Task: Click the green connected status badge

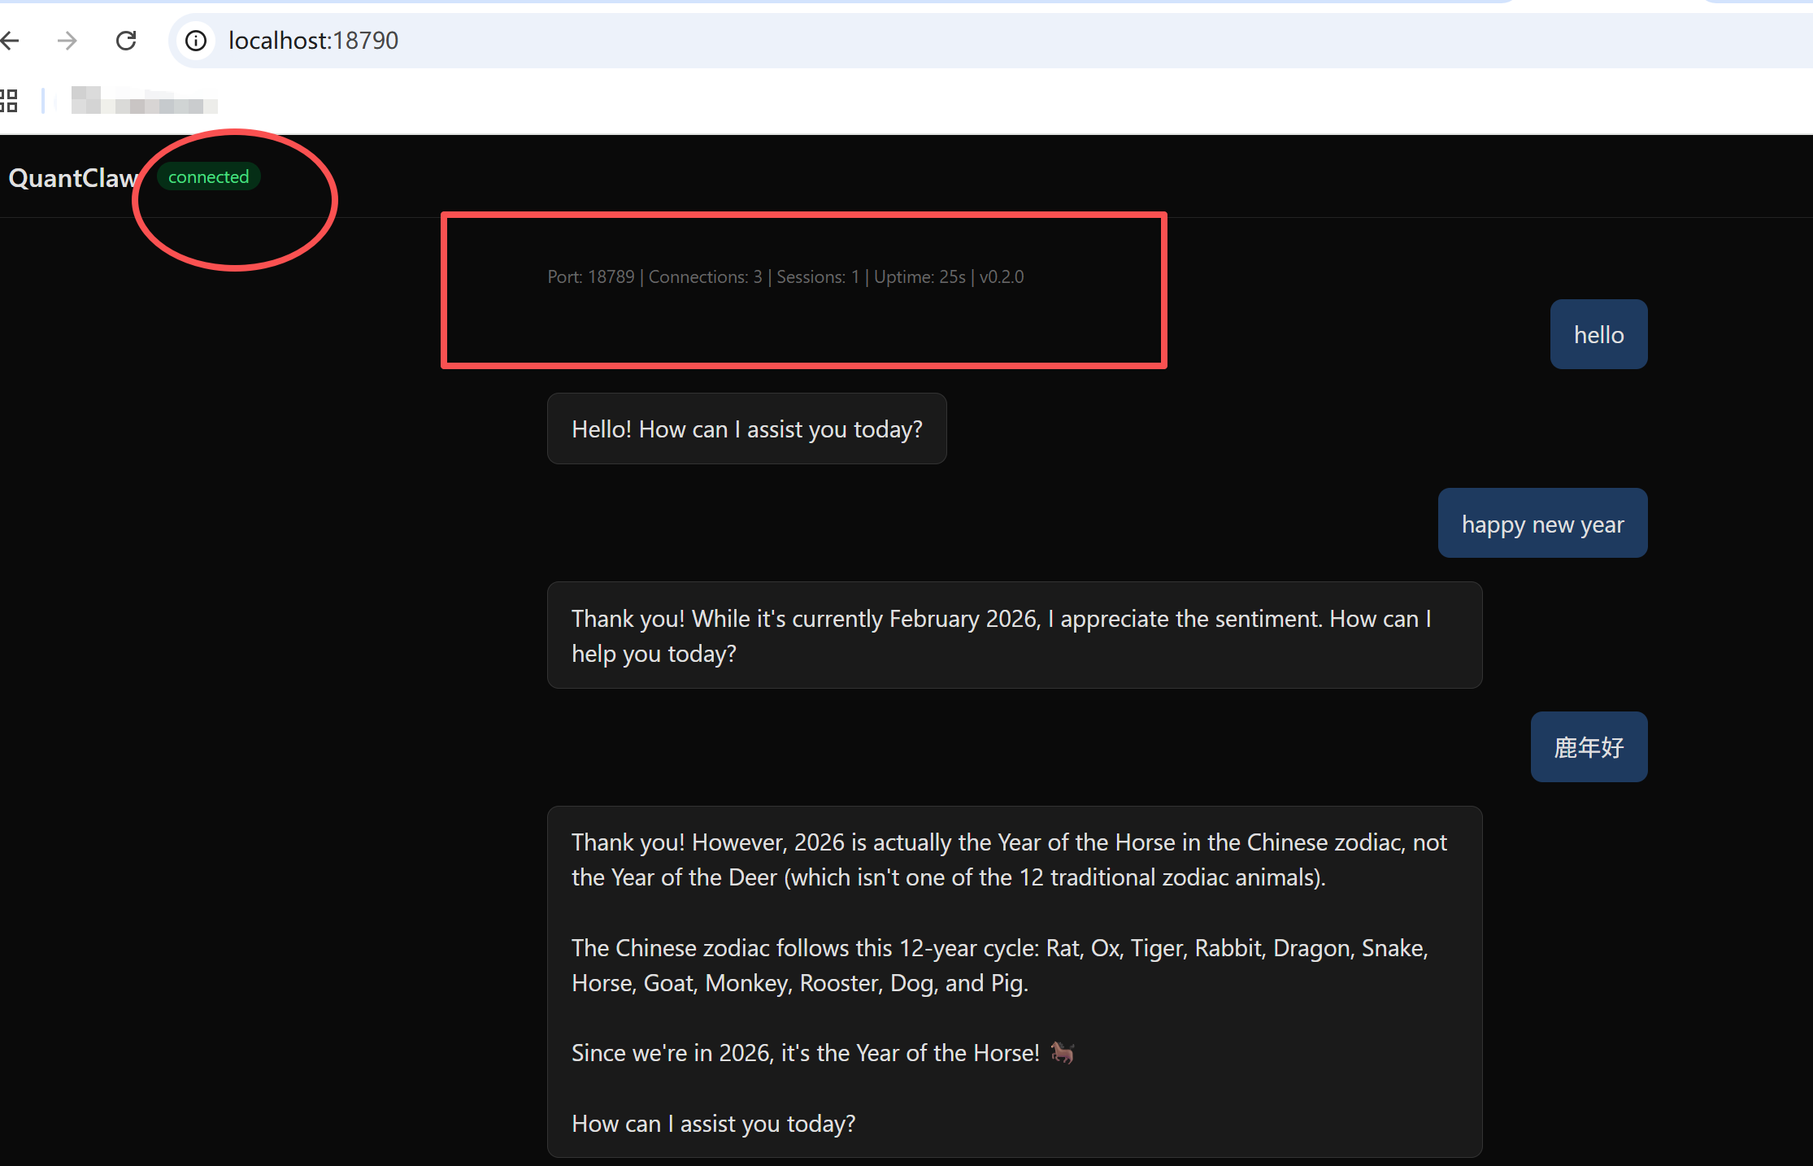Action: [x=208, y=177]
